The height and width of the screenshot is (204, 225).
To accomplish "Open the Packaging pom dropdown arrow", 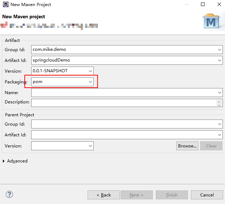I will 90,82.
